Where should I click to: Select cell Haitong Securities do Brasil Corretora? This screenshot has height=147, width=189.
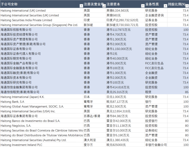coord(42,131)
